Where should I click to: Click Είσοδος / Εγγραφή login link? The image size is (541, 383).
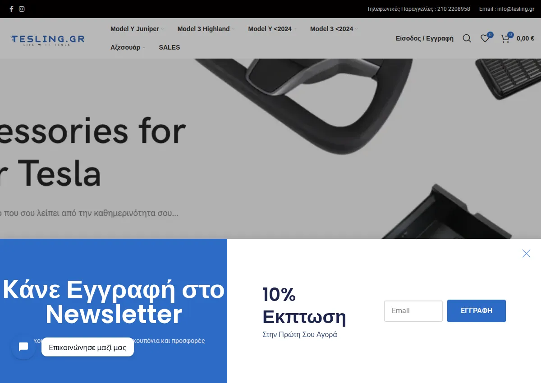pos(425,38)
